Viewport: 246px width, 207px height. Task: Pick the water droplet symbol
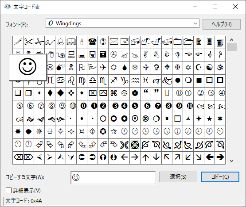[x=125, y=68]
